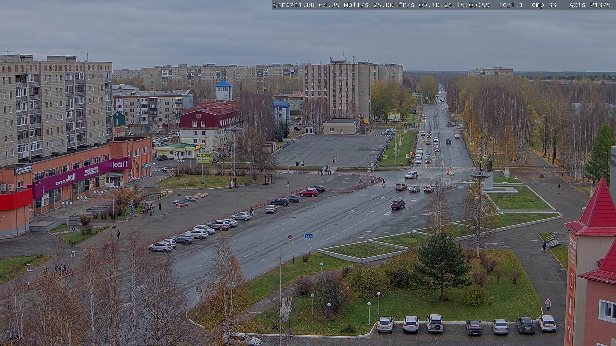Click the tc21.1 overlay value
Screen dimensions: 616x346
tap(511, 5)
